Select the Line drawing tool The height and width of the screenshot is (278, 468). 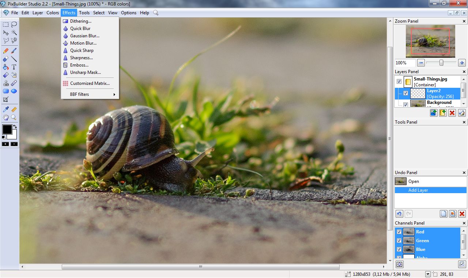coord(14,59)
